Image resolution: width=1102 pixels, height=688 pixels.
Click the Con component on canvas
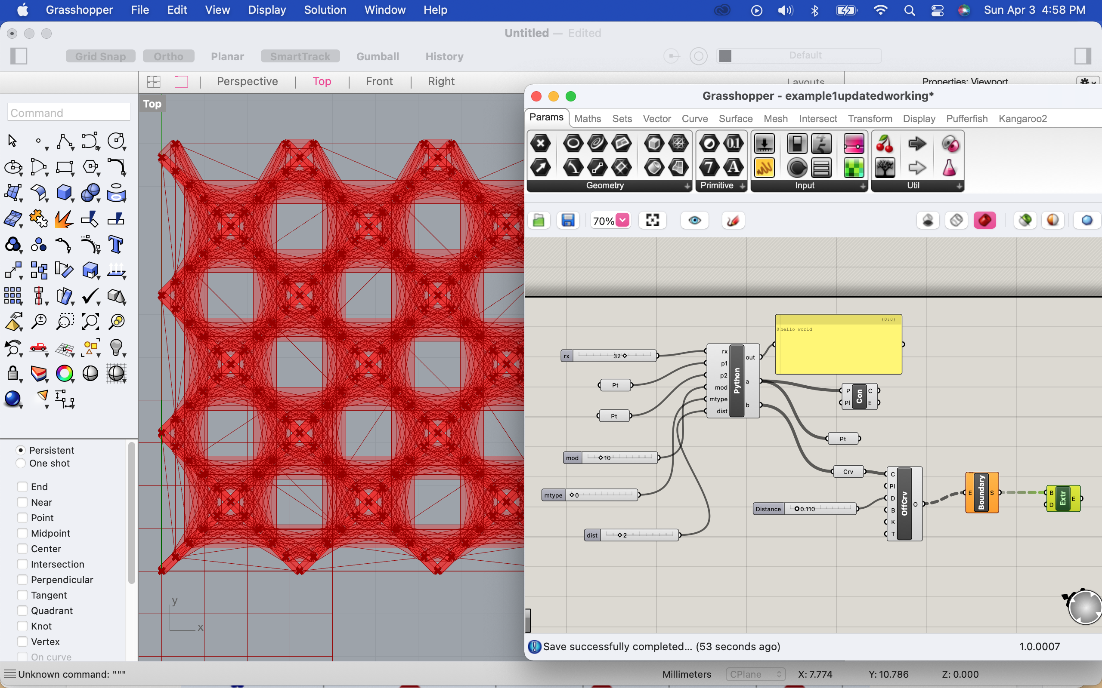859,396
